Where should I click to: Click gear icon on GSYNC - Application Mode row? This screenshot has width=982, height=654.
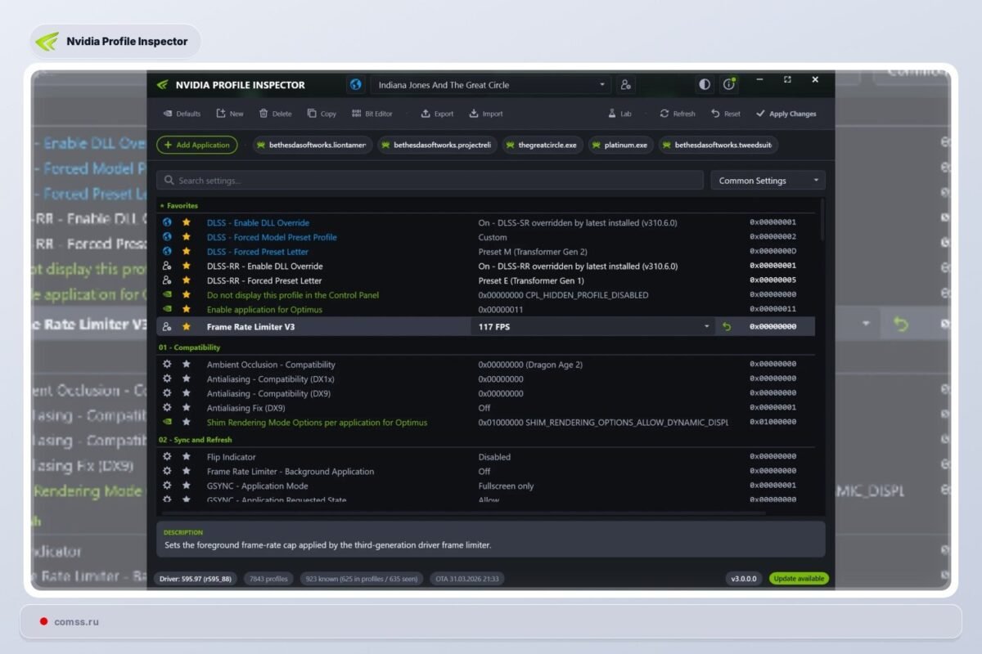[167, 486]
